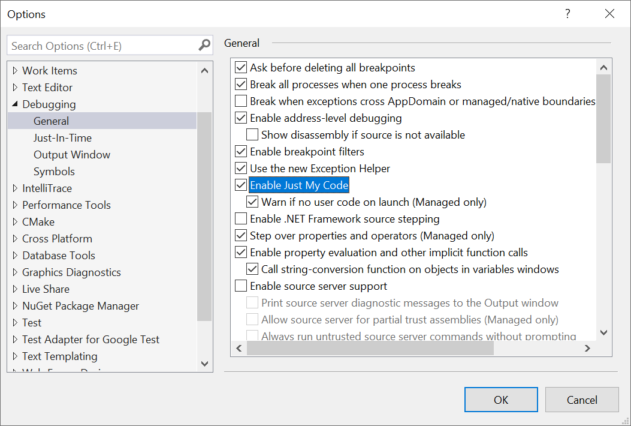Click category tree scroll down arrow
The image size is (631, 426).
(204, 364)
